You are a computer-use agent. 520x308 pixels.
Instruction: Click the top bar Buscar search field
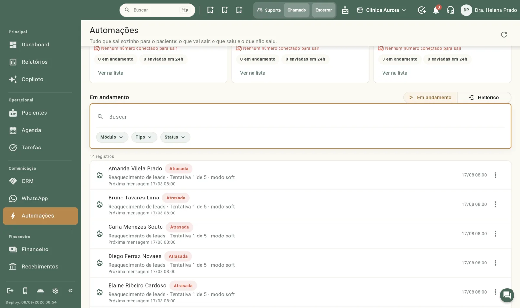click(157, 10)
